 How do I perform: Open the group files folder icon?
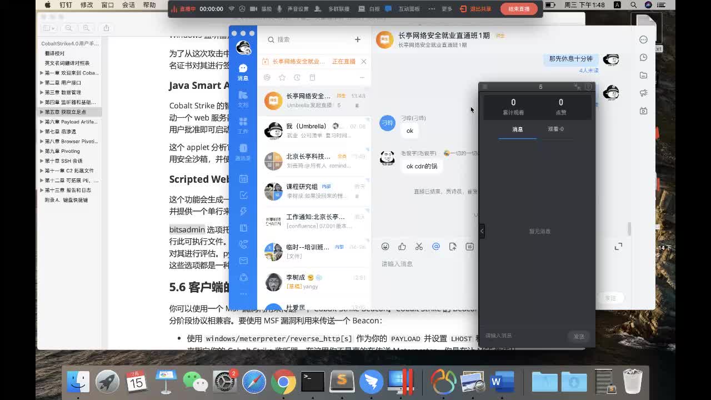click(643, 75)
